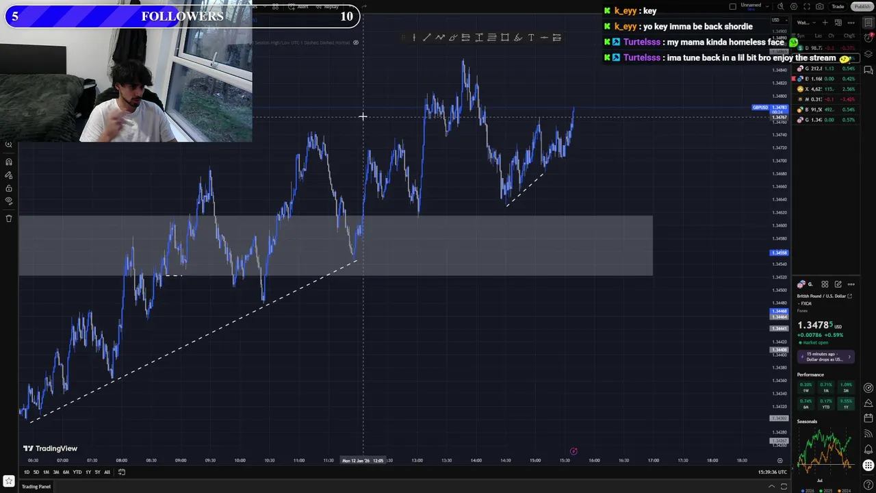Take a chart snapshot with the camera icon
The width and height of the screenshot is (876, 493).
[820, 7]
